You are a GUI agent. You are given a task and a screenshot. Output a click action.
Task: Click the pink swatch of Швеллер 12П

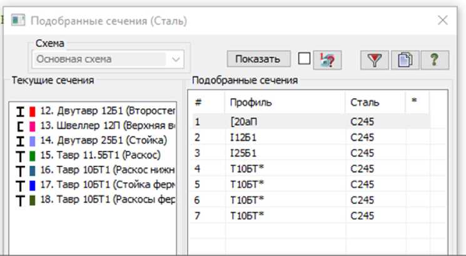point(32,126)
